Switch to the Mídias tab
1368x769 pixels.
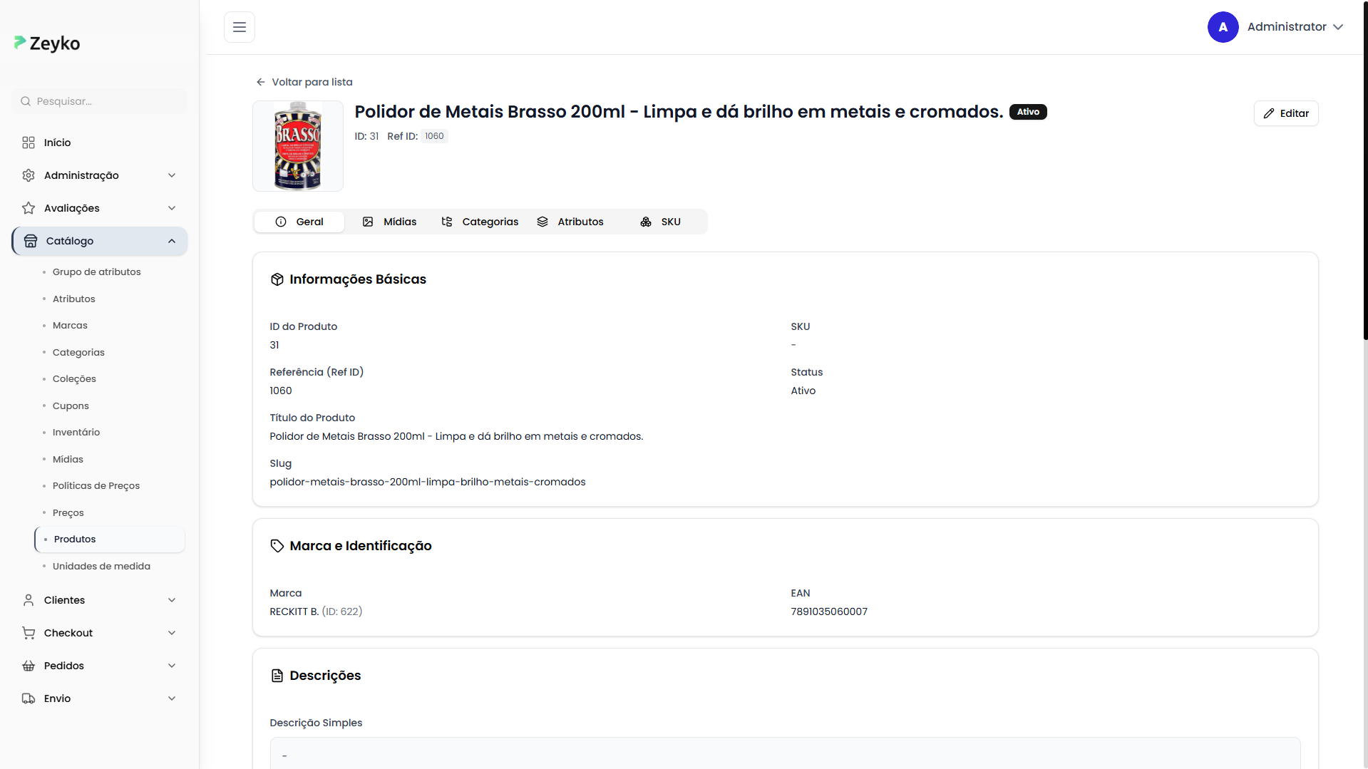point(389,222)
